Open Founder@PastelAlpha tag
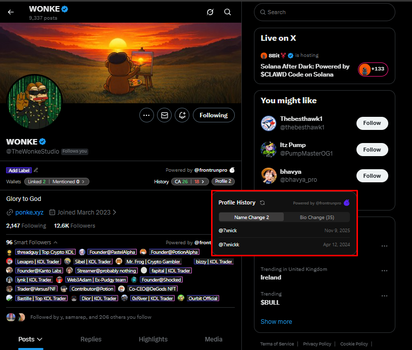 [x=112, y=252]
